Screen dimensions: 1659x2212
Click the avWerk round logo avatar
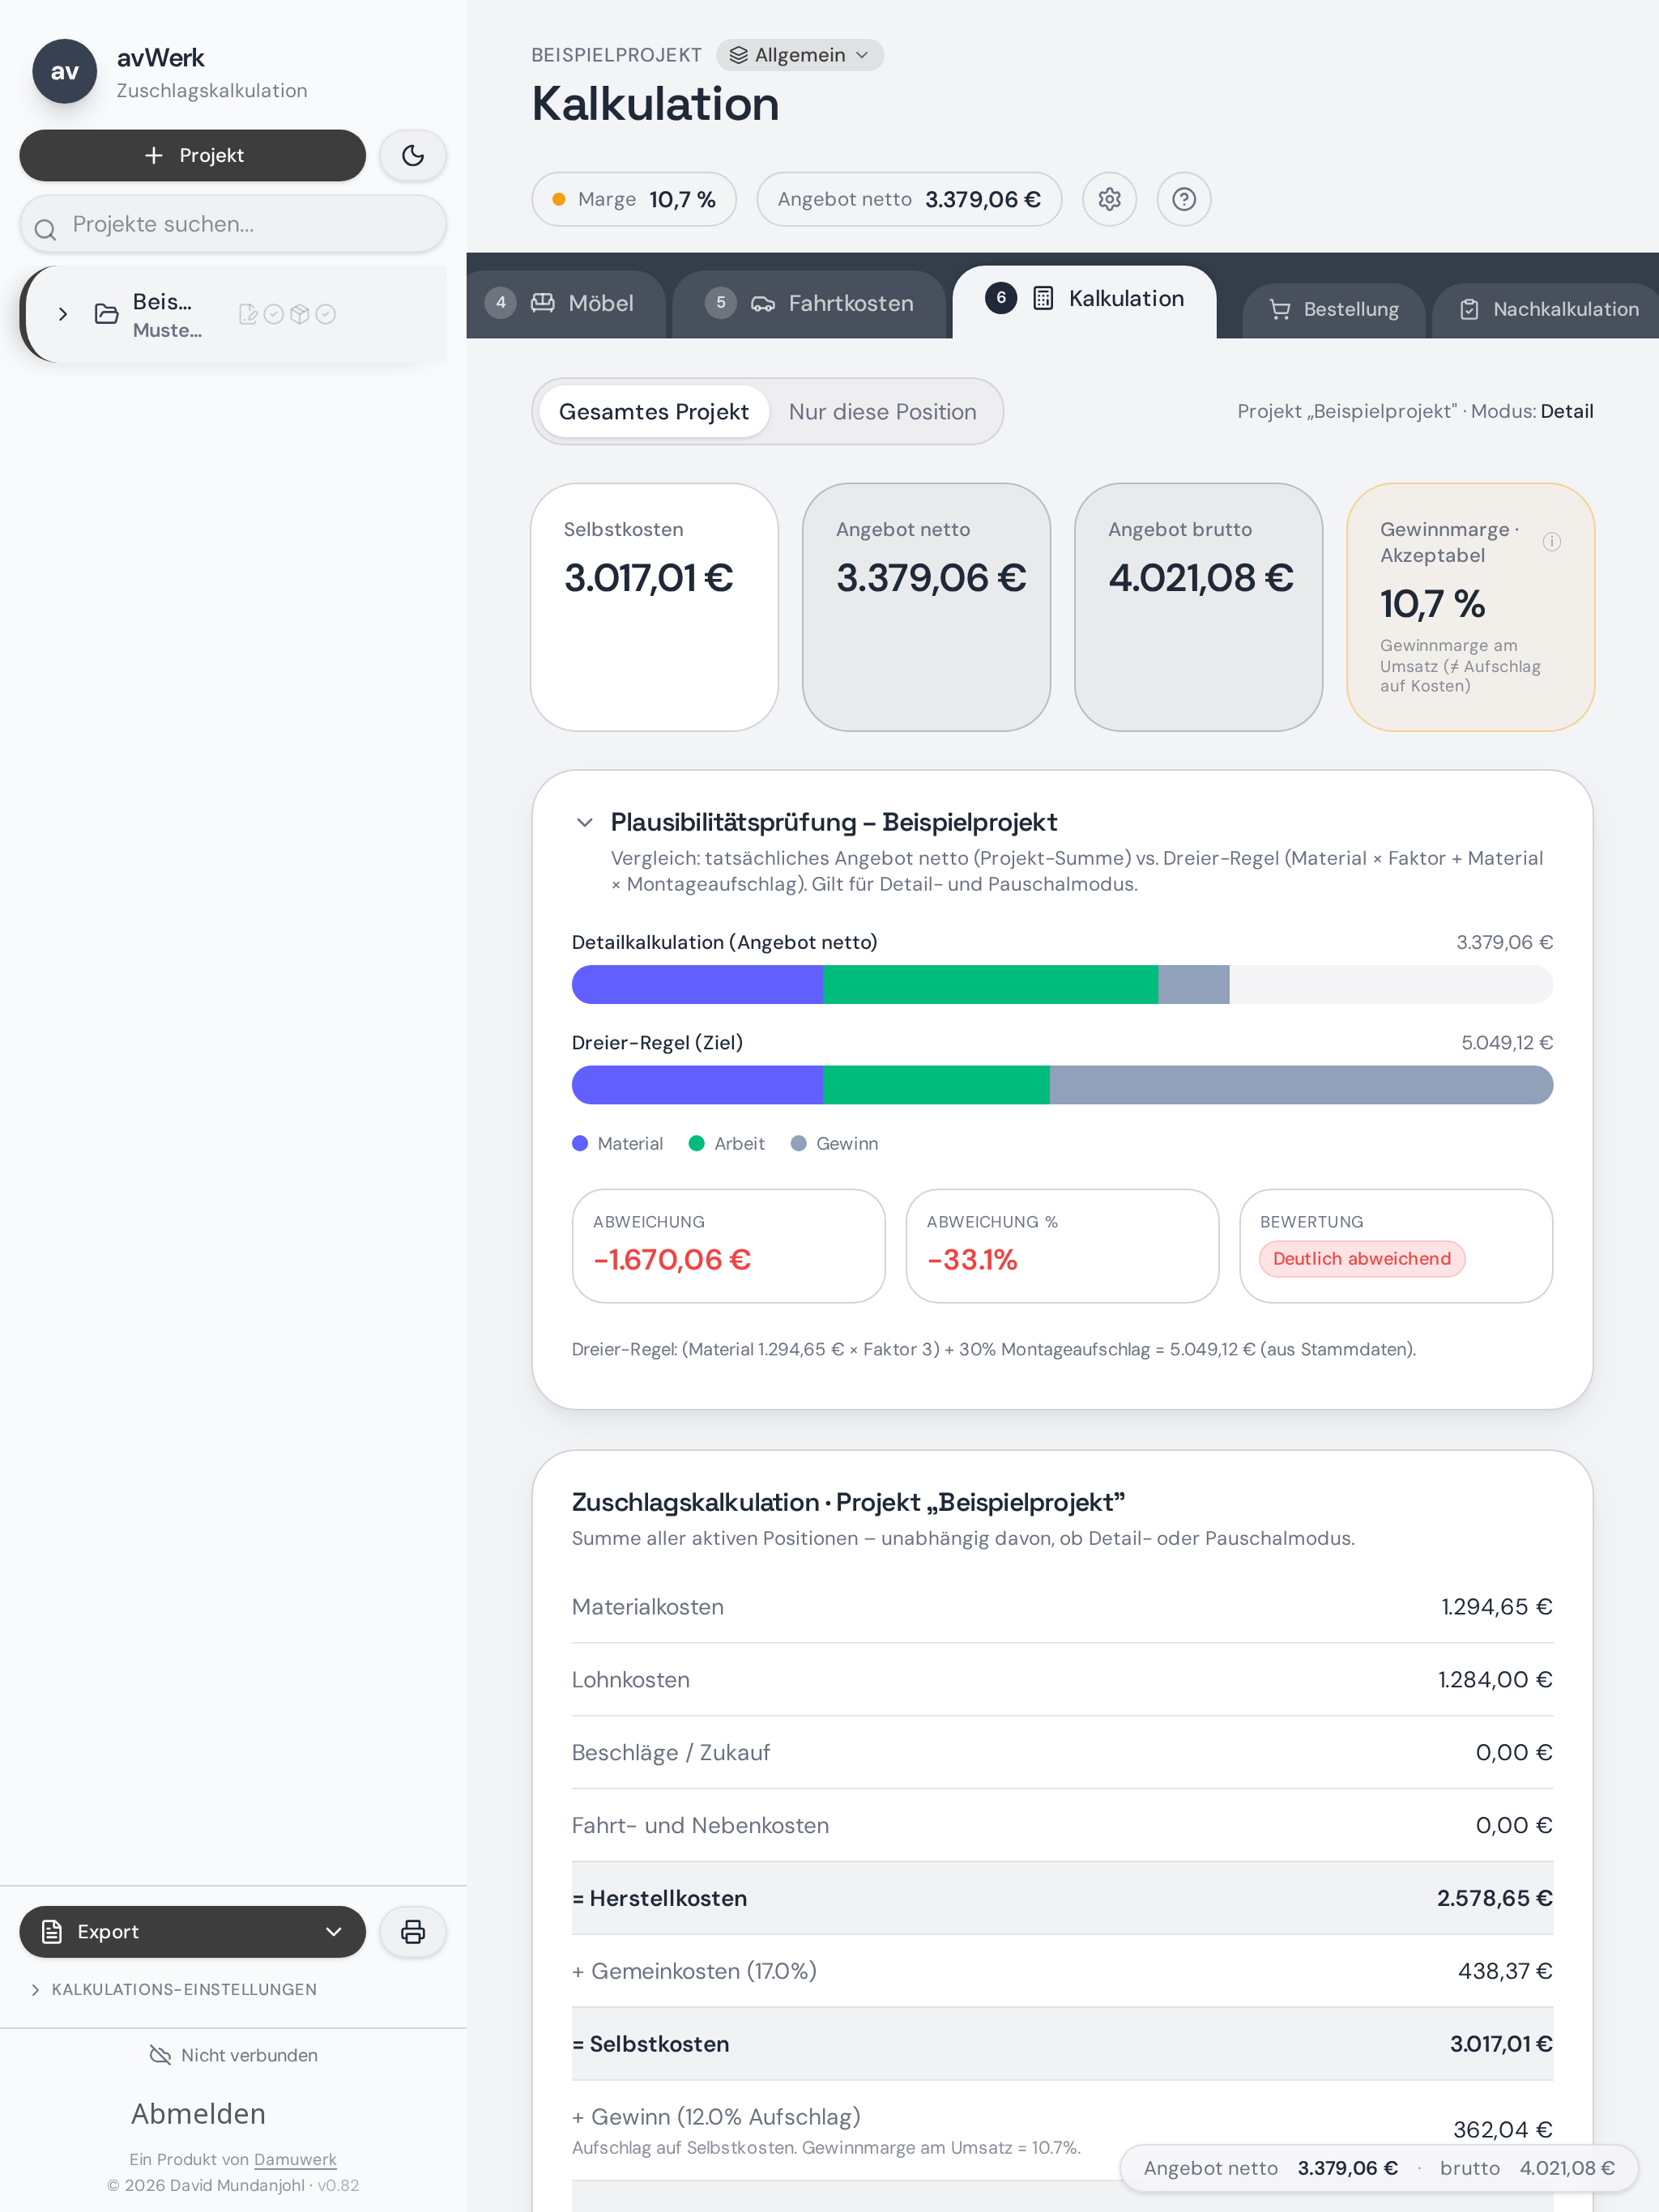64,71
